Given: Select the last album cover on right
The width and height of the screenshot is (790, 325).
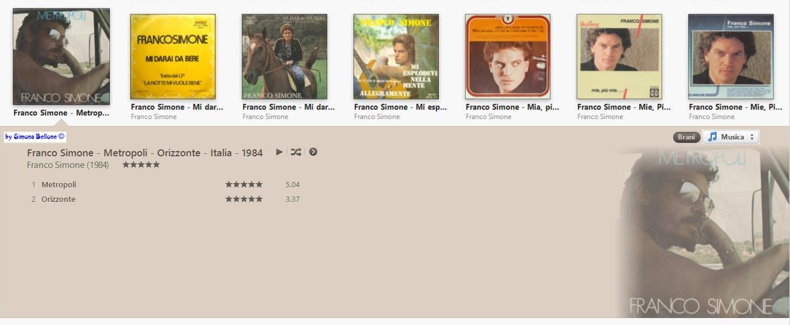Looking at the screenshot, I should click(x=731, y=57).
